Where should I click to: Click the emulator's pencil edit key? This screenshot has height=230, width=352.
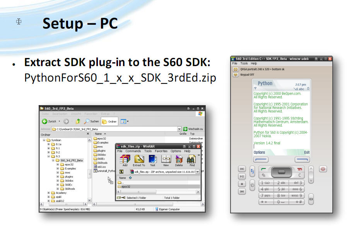point(264,175)
